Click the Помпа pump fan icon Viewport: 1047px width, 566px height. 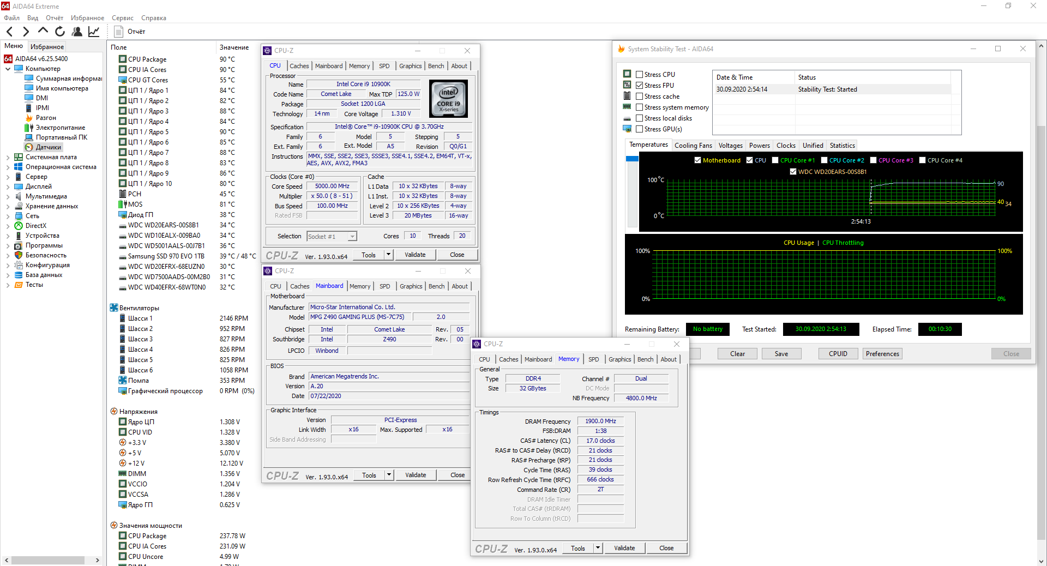pyautogui.click(x=123, y=381)
